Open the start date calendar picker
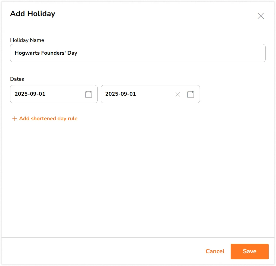 click(x=89, y=94)
